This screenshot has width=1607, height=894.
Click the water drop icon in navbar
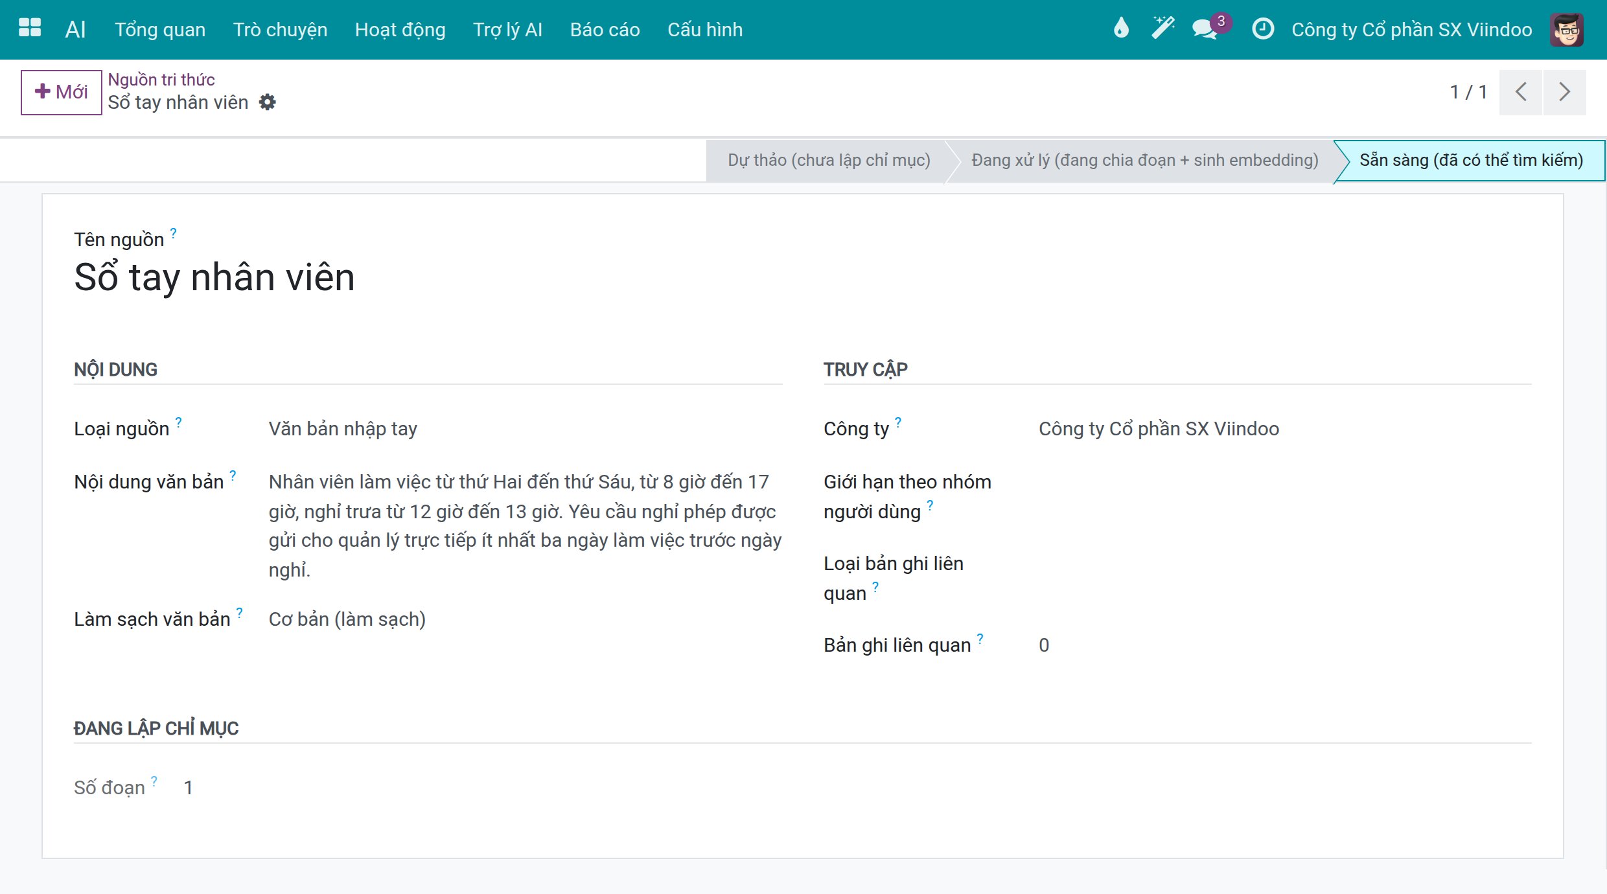point(1121,29)
